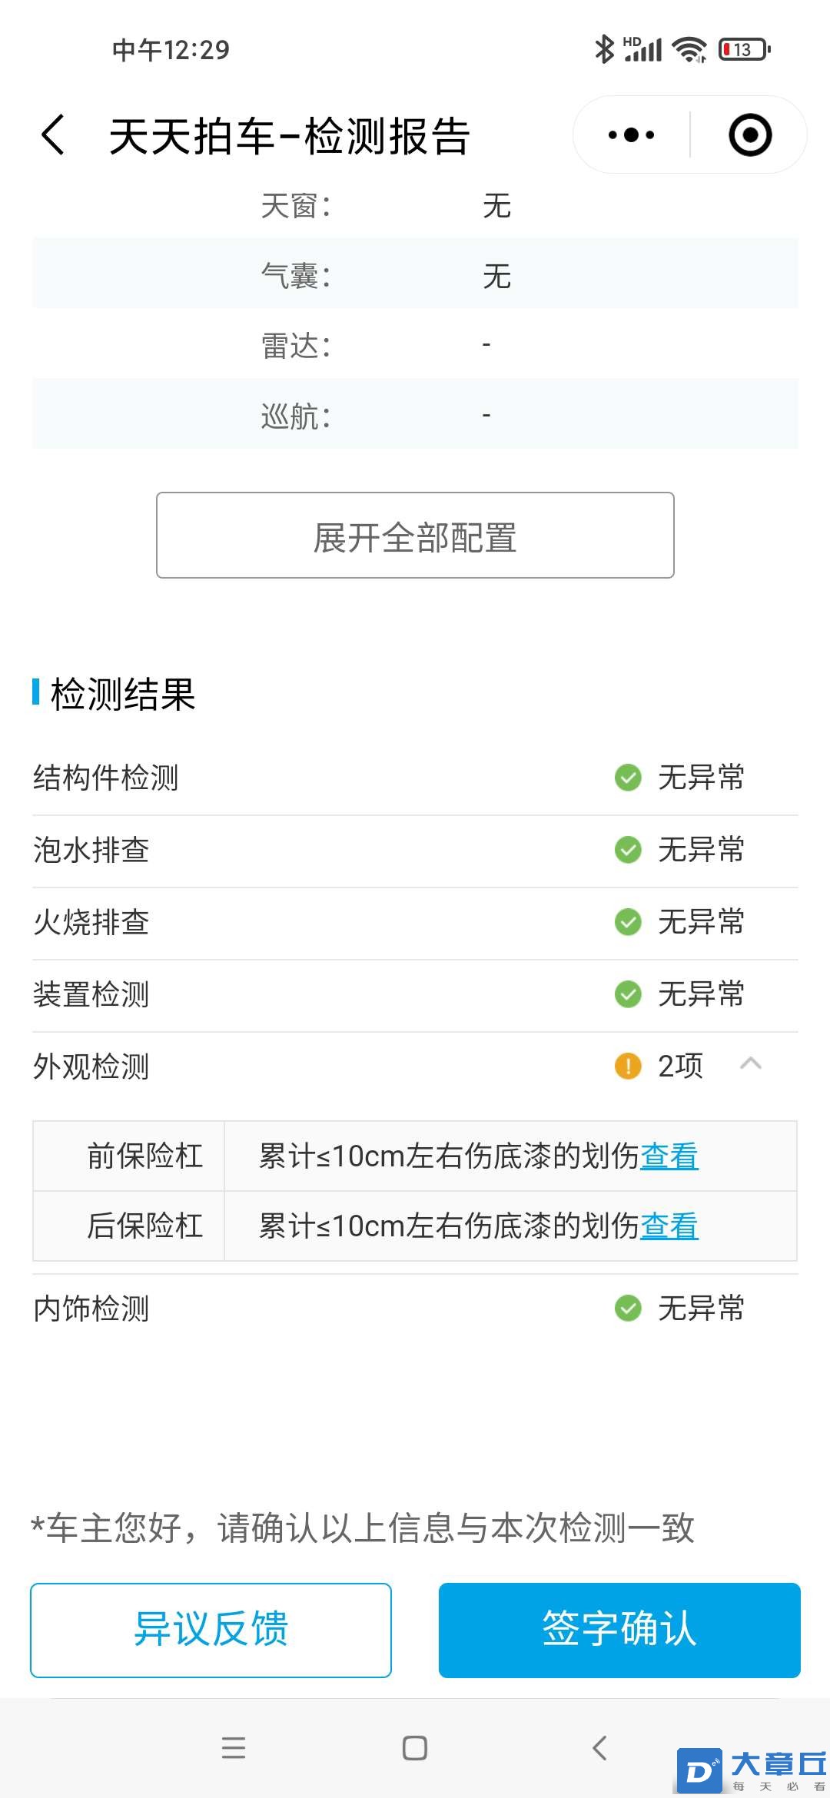Tap the 外观检测 2项 row

tap(415, 1067)
